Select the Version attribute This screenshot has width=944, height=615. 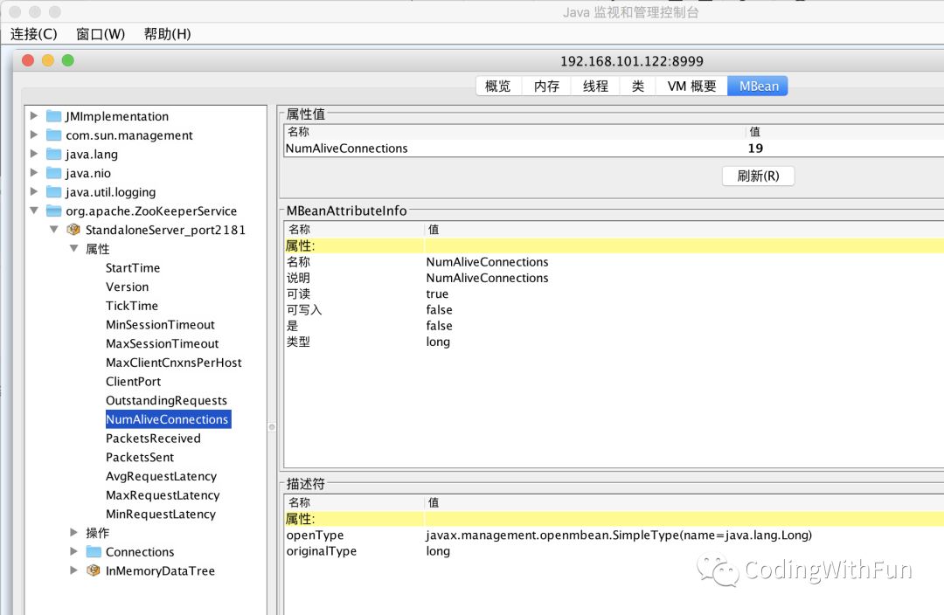coord(127,287)
